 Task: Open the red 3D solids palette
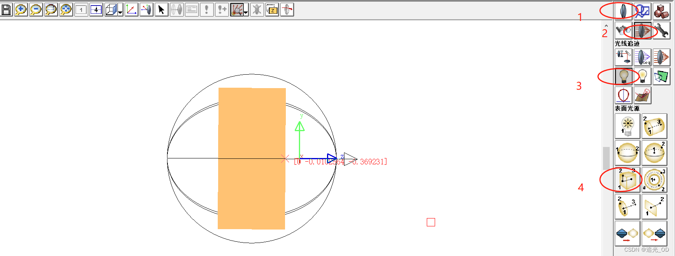tap(662, 11)
